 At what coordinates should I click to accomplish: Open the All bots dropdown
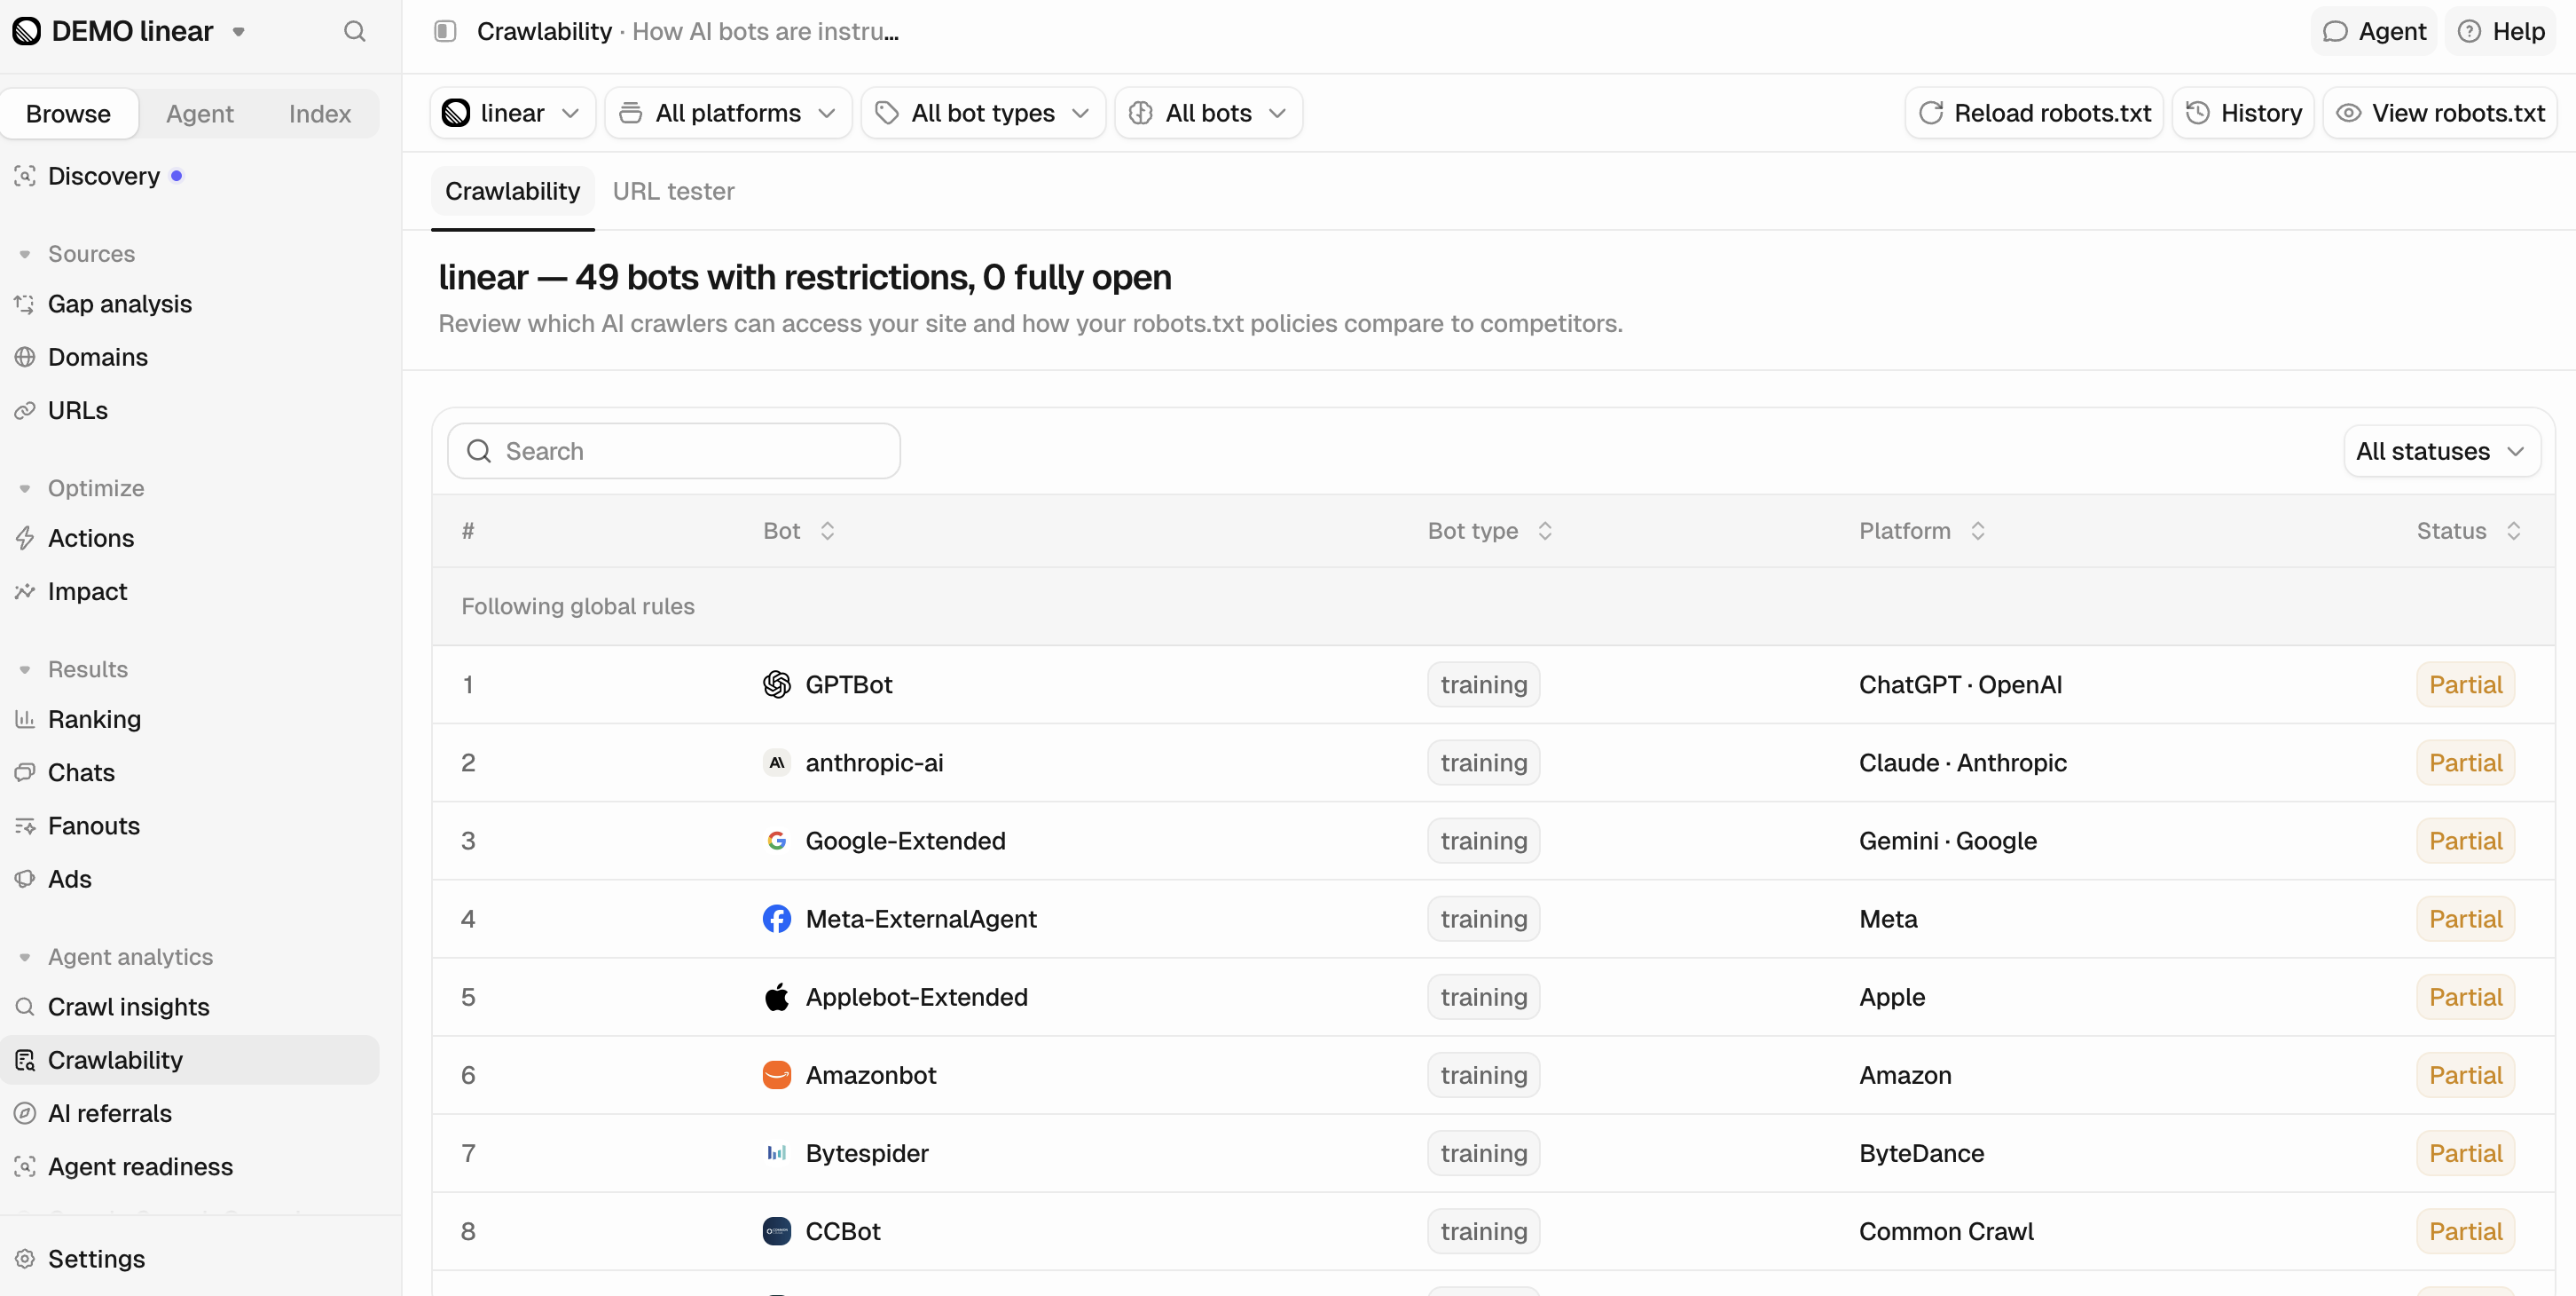coord(1208,113)
